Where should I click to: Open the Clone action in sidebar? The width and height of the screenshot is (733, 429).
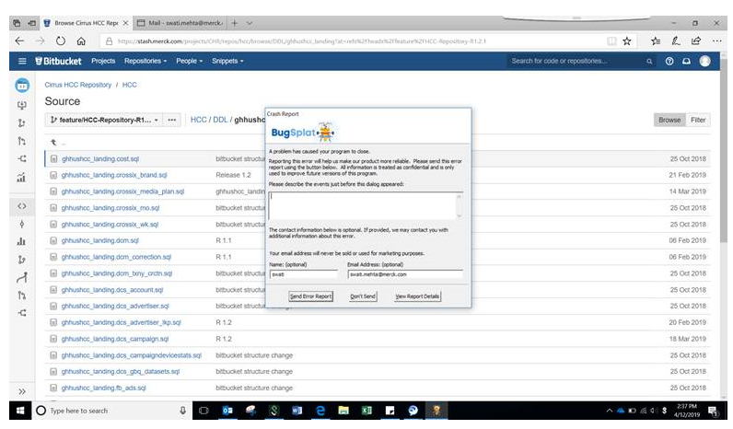(x=21, y=105)
